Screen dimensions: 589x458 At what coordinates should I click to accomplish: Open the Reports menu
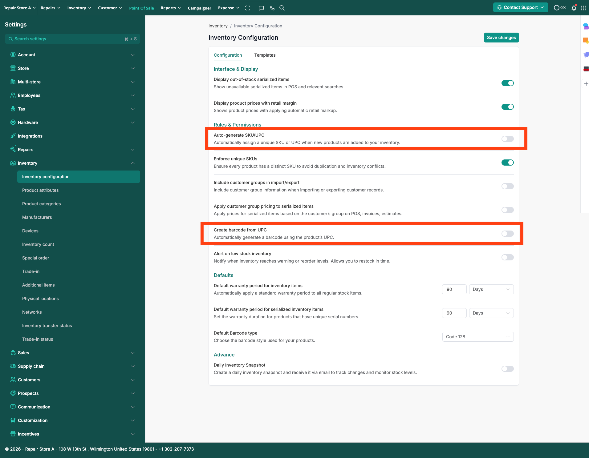click(171, 8)
